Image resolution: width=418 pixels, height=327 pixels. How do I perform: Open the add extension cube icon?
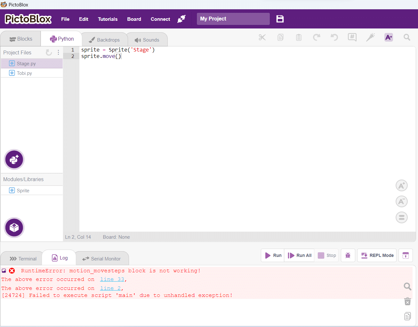14,227
